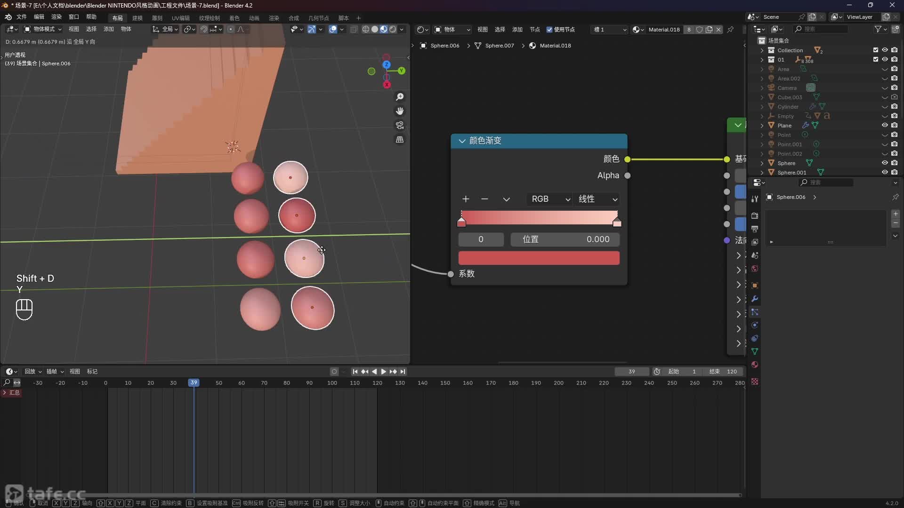The height and width of the screenshot is (508, 904).
Task: Expand Collection row in outliner
Action: 762,50
